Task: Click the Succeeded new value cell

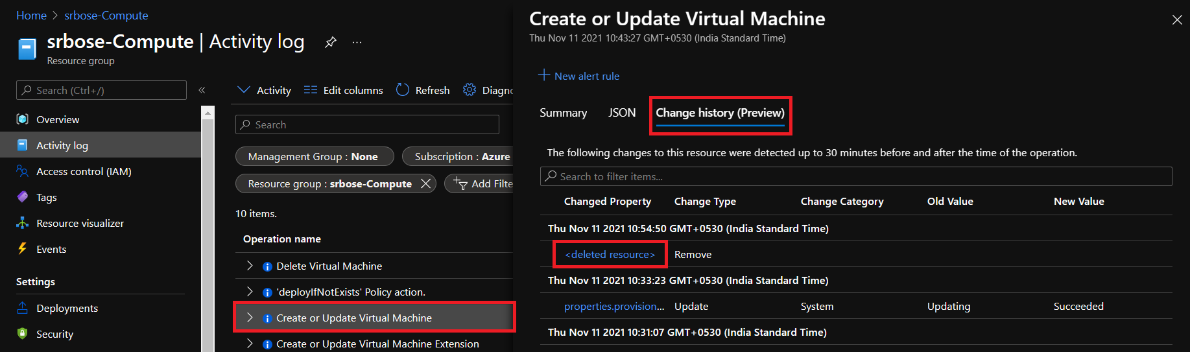Action: pos(1078,306)
